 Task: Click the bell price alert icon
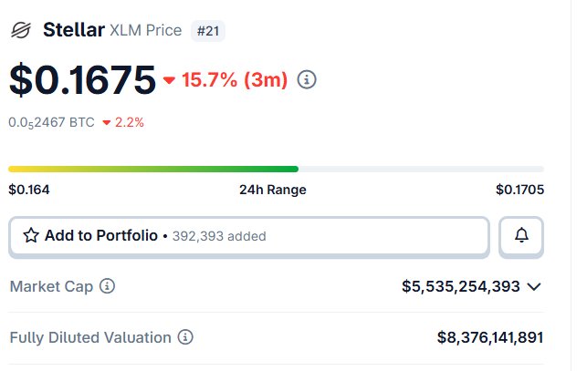tap(521, 236)
